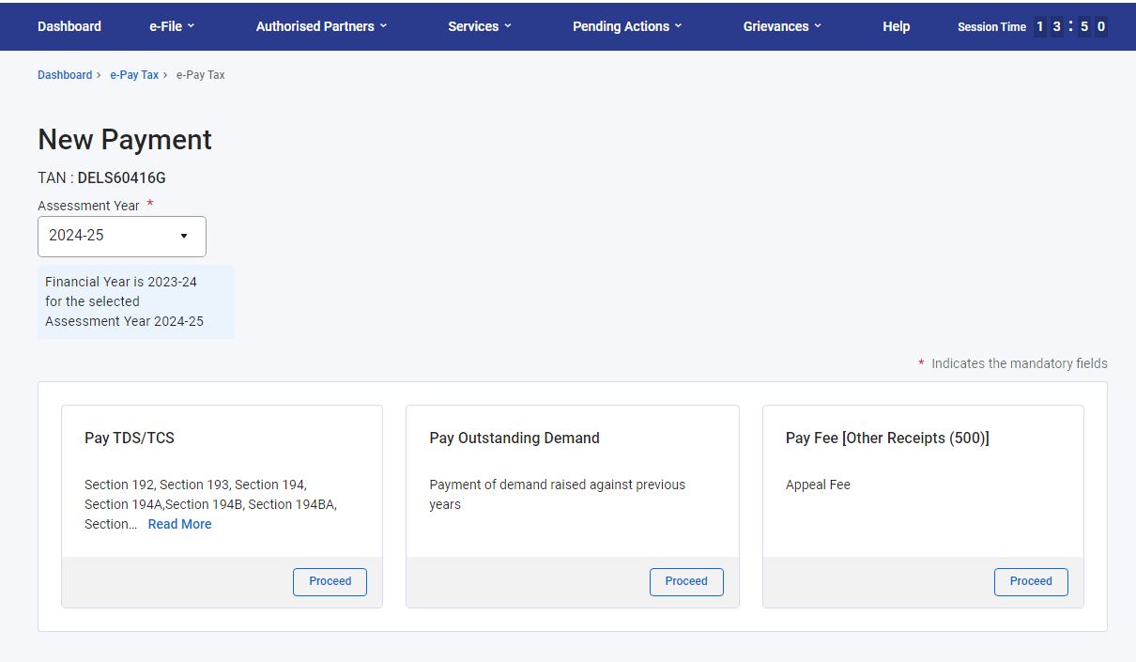1136x662 pixels.
Task: Go to the Help menu item
Action: [x=896, y=26]
